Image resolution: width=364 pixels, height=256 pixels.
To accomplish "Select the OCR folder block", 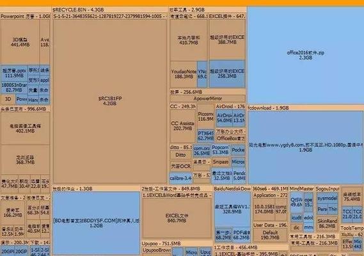I will click(181, 166).
